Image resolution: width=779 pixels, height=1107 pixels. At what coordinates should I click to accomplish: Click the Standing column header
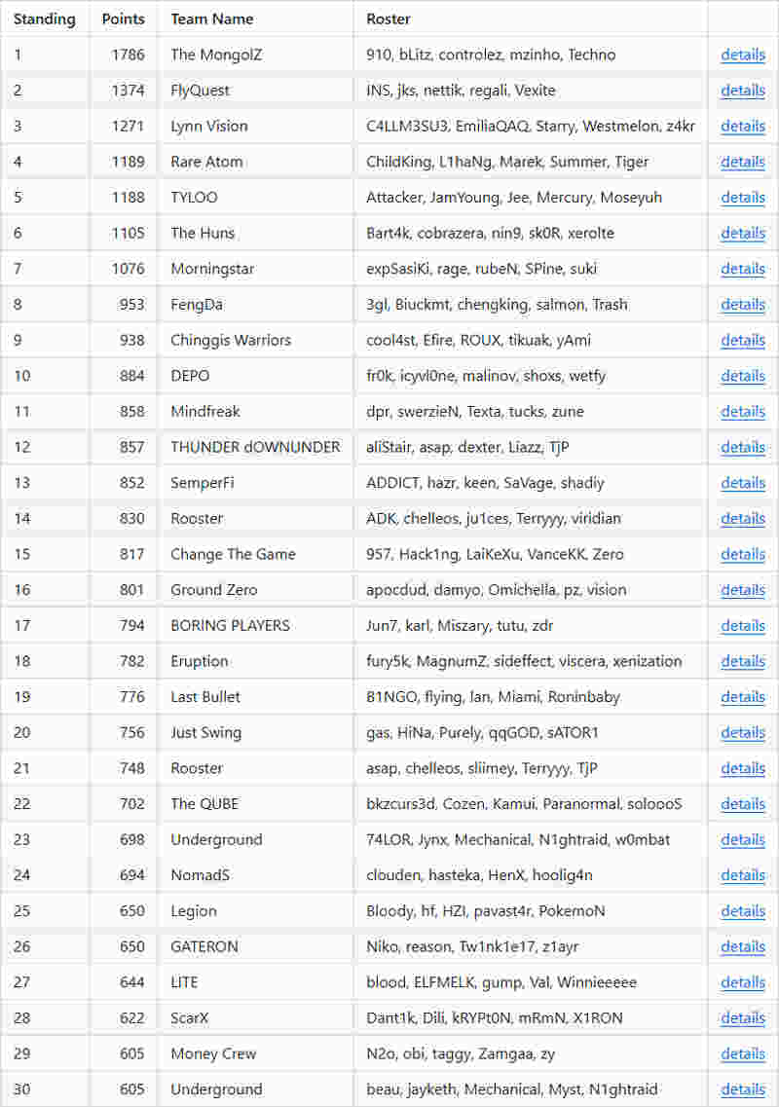coord(44,18)
